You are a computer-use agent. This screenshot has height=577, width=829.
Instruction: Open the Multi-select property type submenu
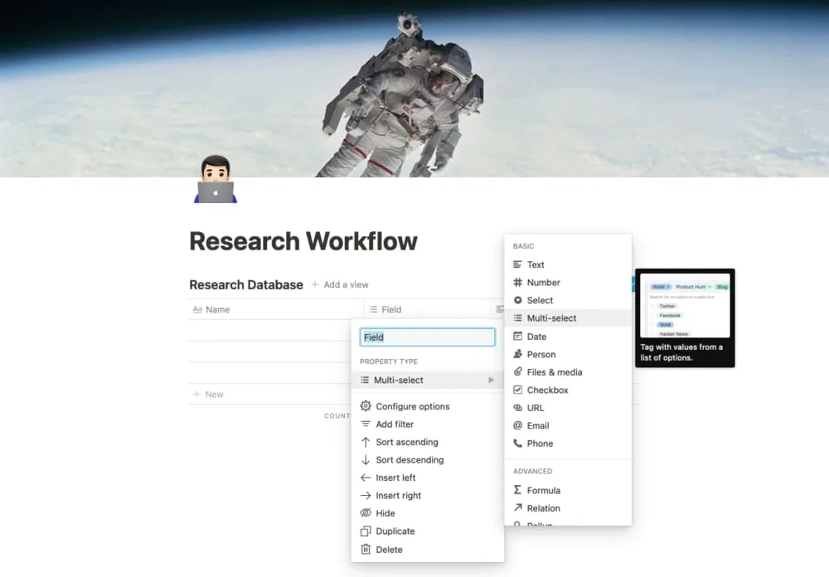point(427,380)
